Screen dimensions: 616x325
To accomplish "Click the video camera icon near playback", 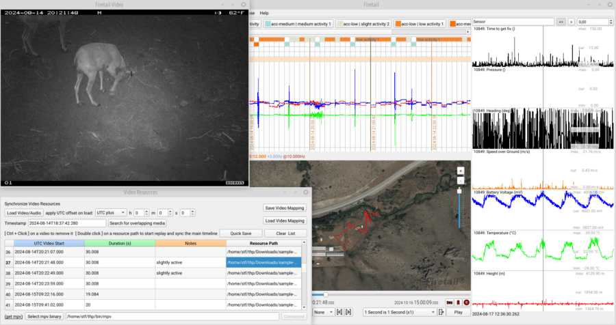I will pos(449,302).
